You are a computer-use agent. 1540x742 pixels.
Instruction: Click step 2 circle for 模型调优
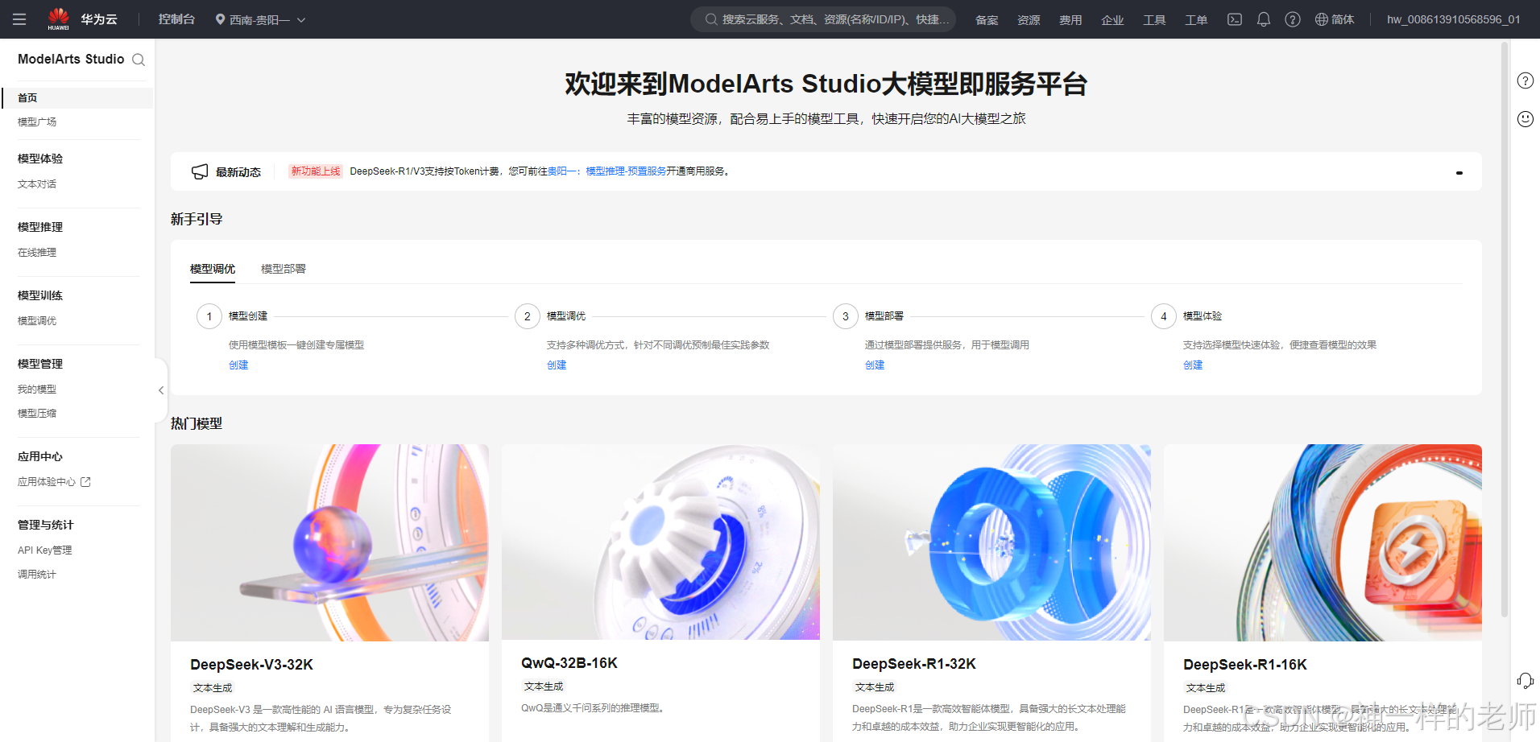coord(528,316)
